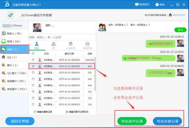Check the box for the 5(5) row
The image size is (189, 128).
pos(33,73)
